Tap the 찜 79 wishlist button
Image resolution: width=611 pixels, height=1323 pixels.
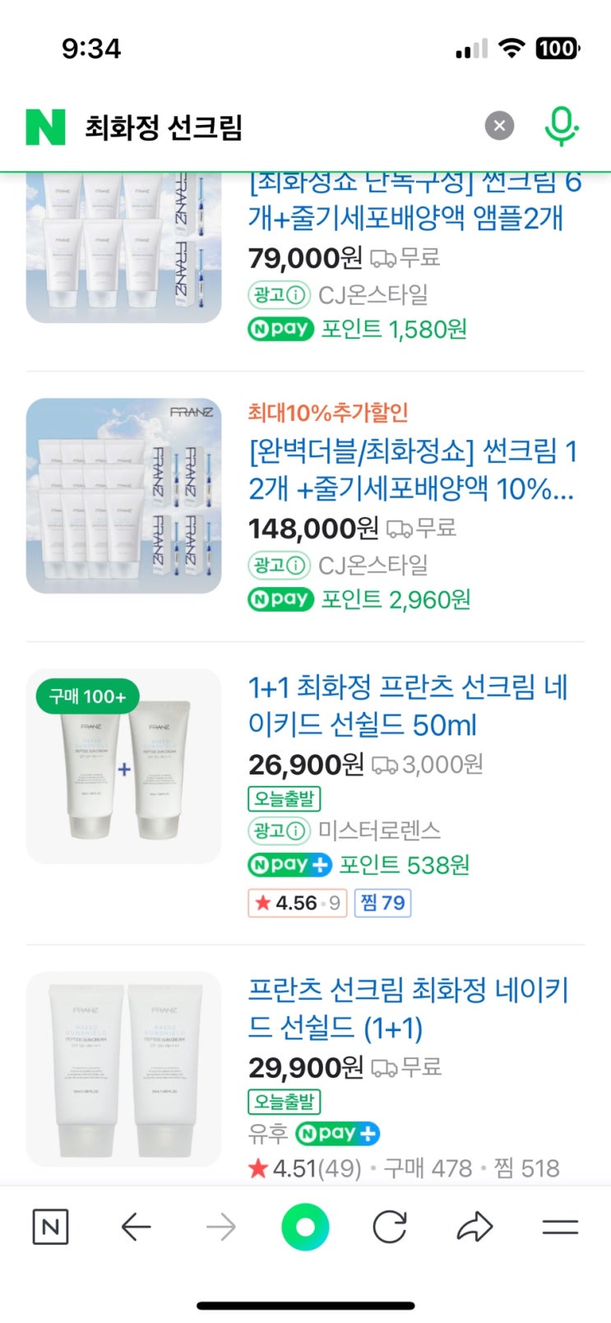(x=382, y=903)
